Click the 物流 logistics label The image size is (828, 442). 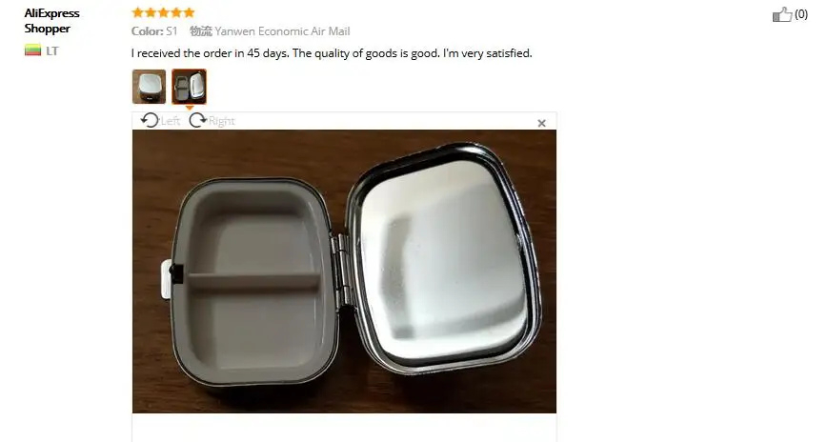[x=201, y=31]
